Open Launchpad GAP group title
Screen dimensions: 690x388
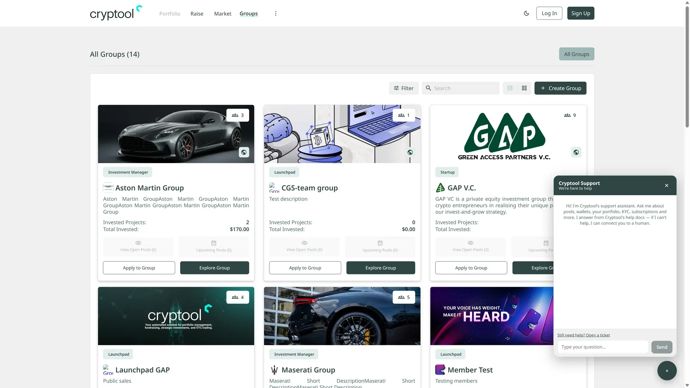[x=142, y=370]
